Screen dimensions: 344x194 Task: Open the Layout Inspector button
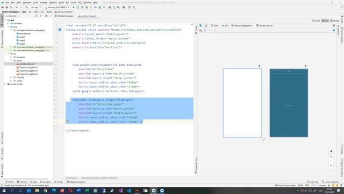[330, 182]
